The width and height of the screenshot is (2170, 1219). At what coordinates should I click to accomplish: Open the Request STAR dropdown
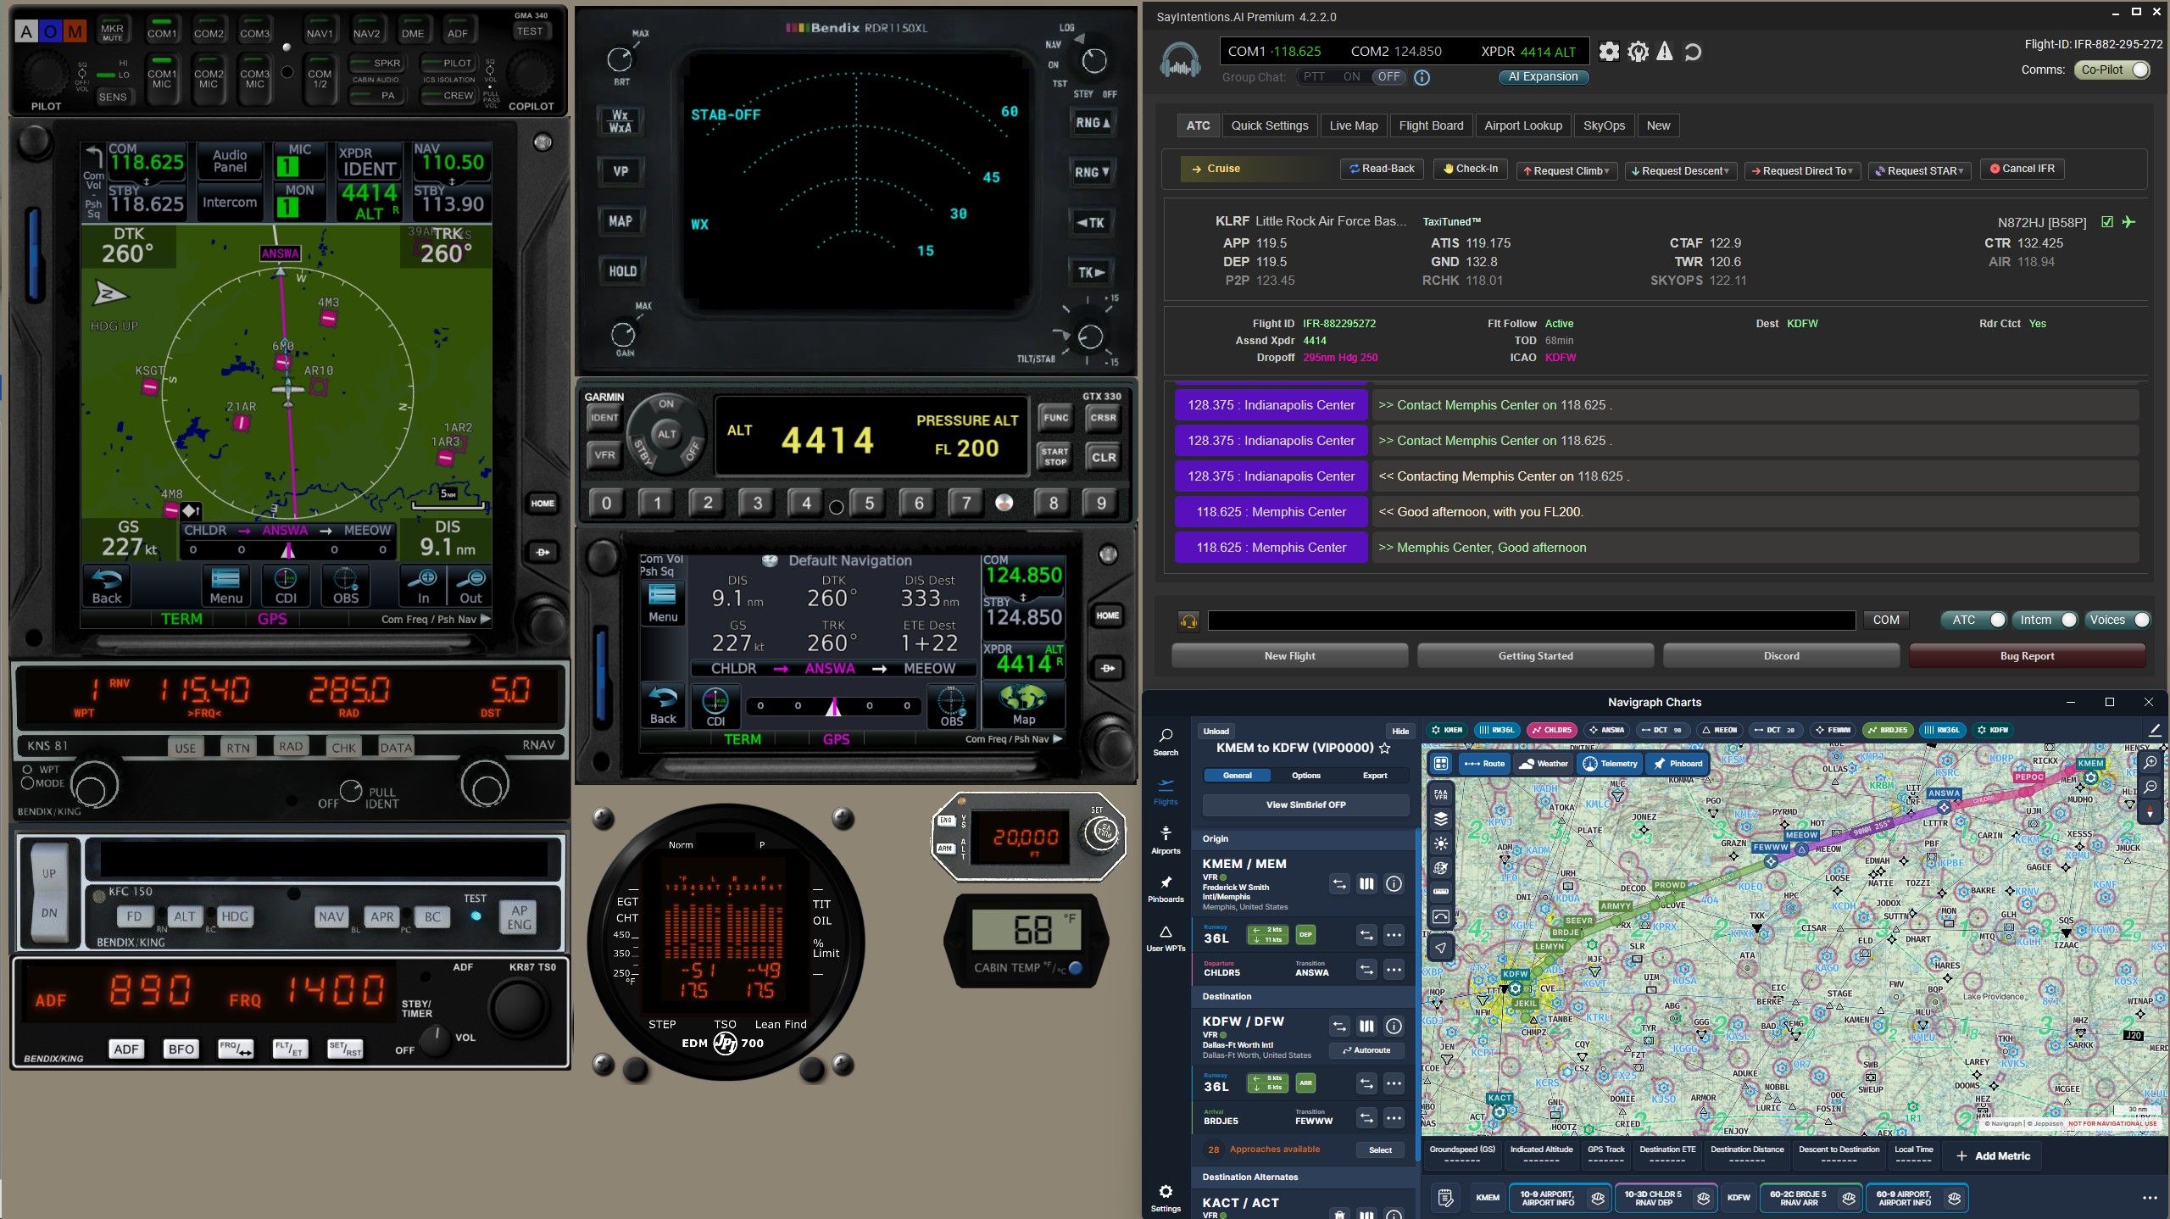point(1919,170)
